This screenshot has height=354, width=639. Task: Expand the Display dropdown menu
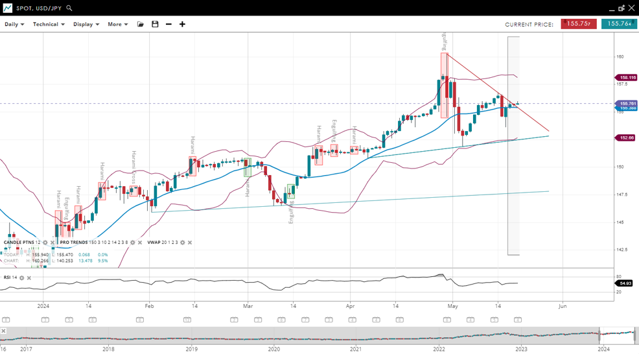pyautogui.click(x=86, y=25)
